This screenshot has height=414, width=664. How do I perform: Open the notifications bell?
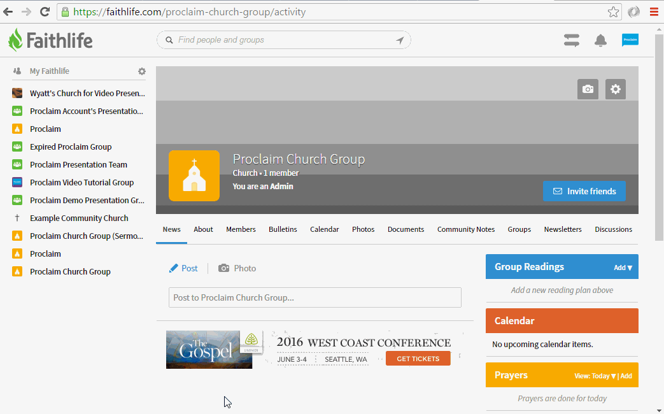click(x=600, y=40)
